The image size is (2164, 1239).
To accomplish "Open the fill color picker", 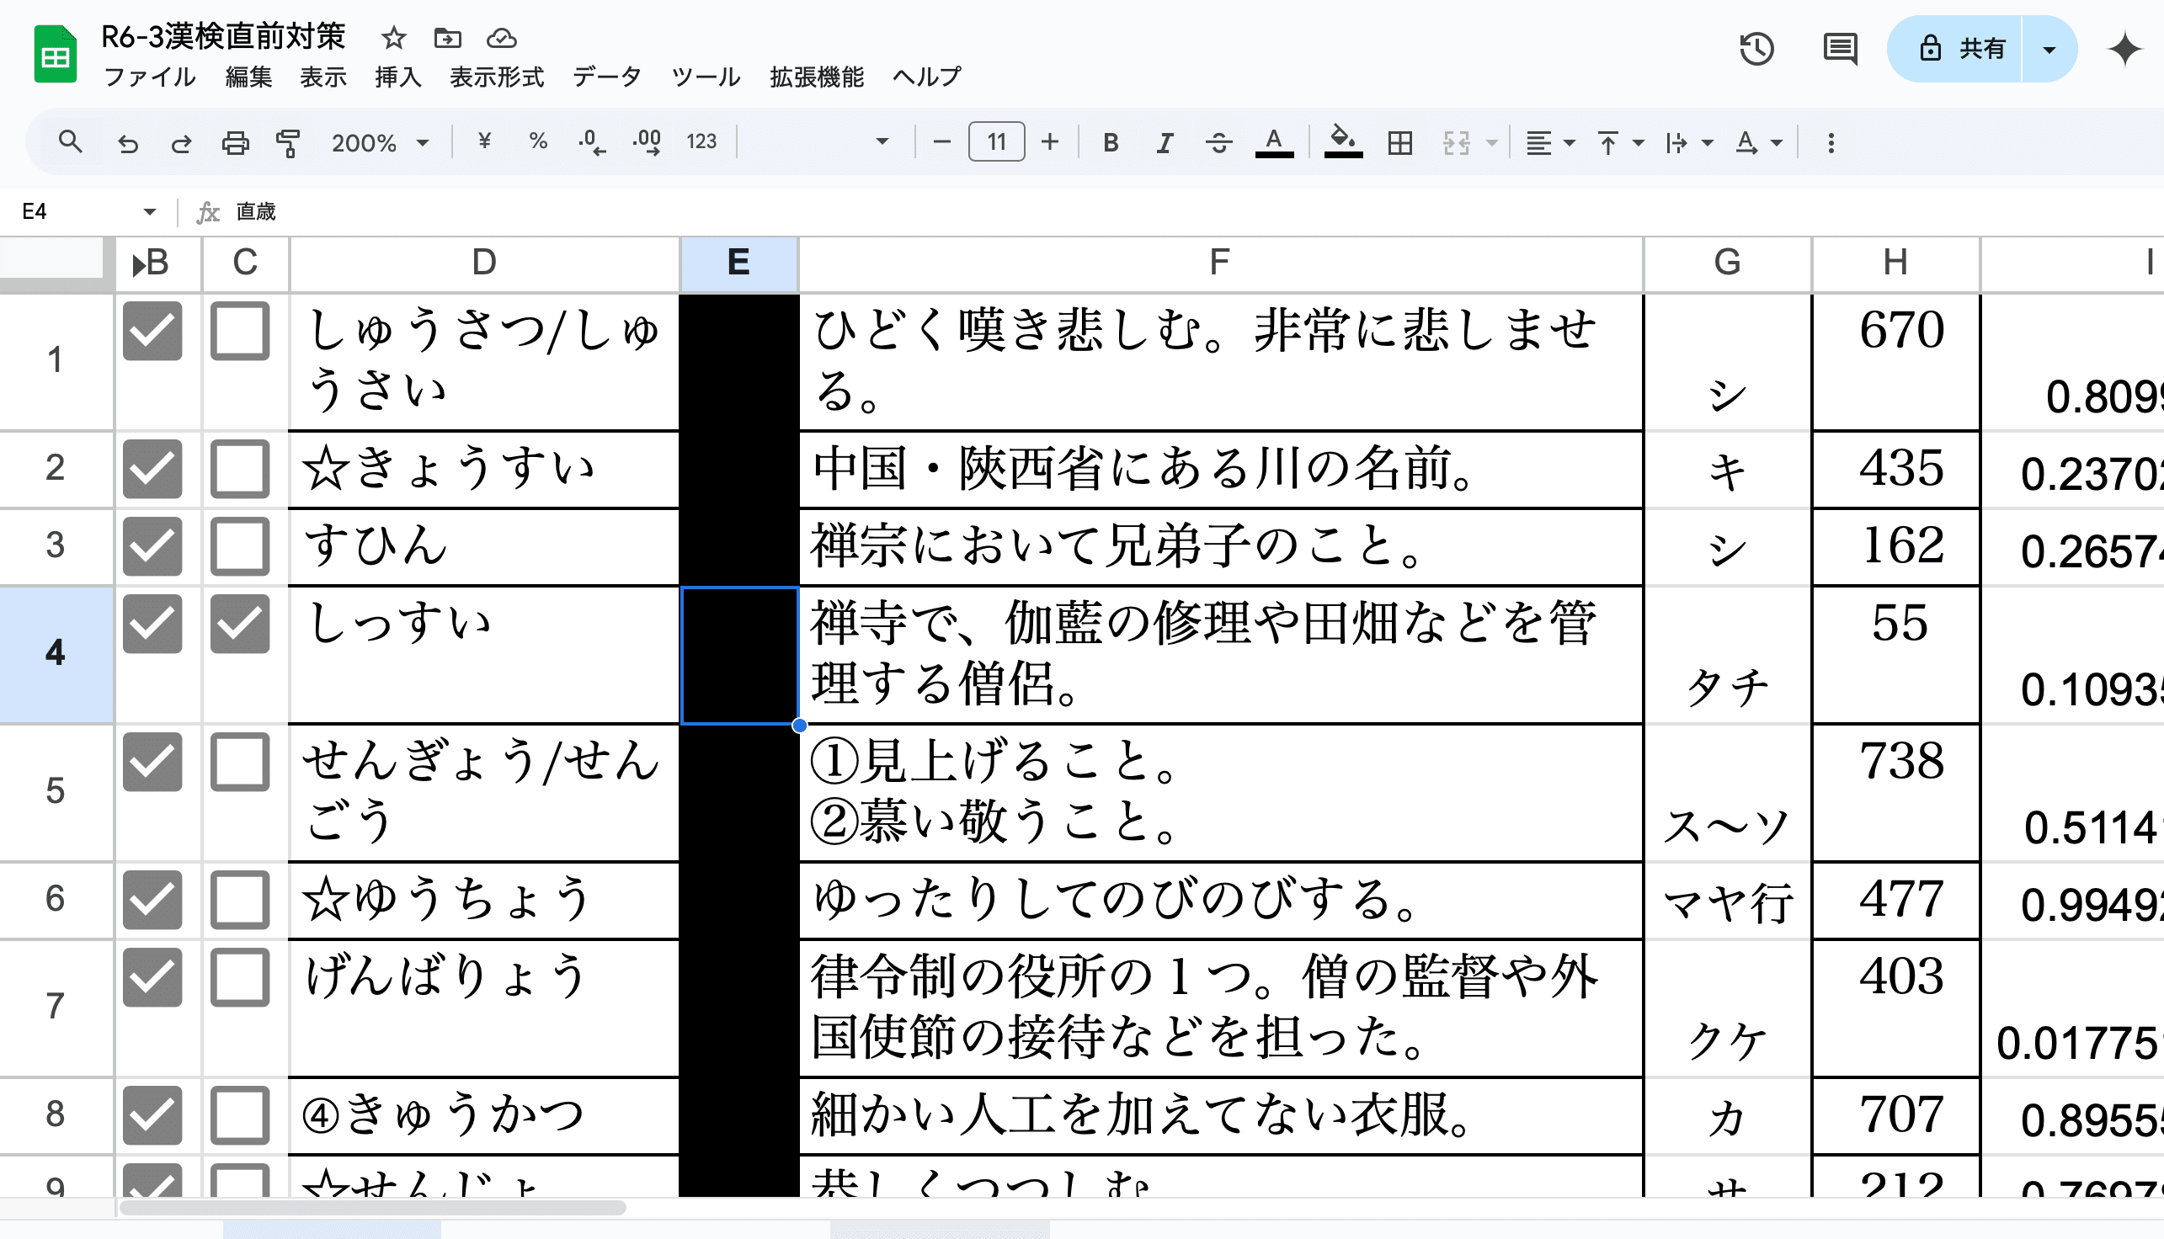I will tap(1342, 142).
